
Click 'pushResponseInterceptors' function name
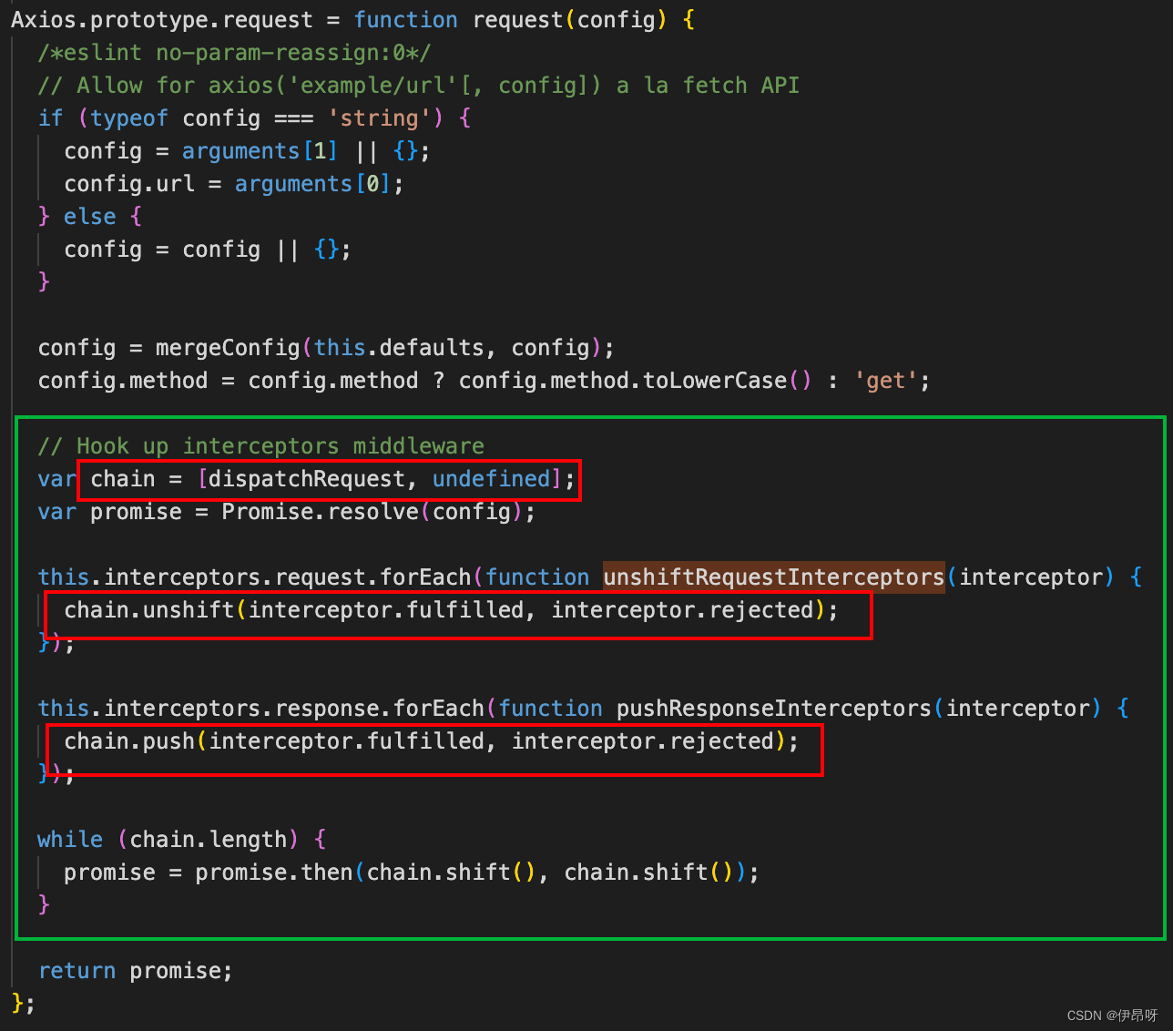(x=774, y=709)
